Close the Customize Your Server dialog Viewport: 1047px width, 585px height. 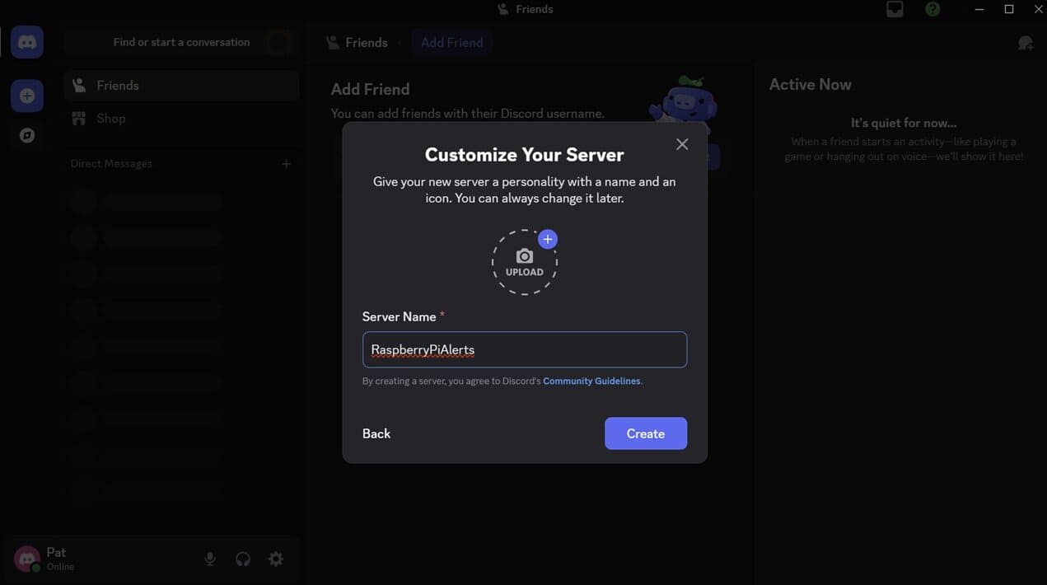[682, 144]
